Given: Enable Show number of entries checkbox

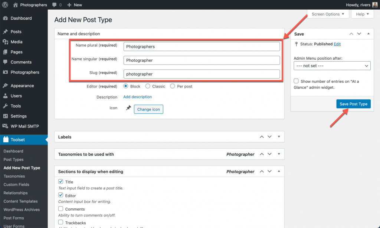Looking at the screenshot, I should pyautogui.click(x=296, y=81).
